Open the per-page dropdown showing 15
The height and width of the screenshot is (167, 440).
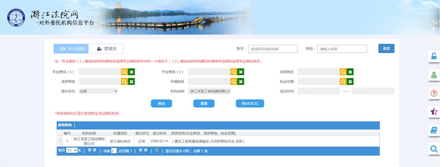pyautogui.click(x=72, y=150)
